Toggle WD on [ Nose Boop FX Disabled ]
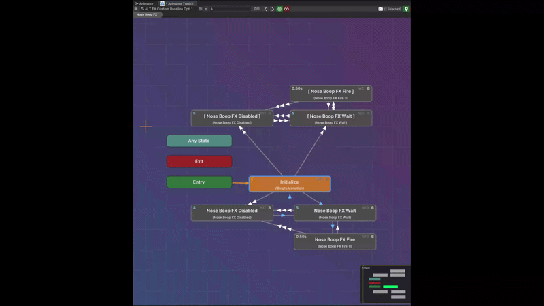This screenshot has width=544, height=306. [262, 113]
